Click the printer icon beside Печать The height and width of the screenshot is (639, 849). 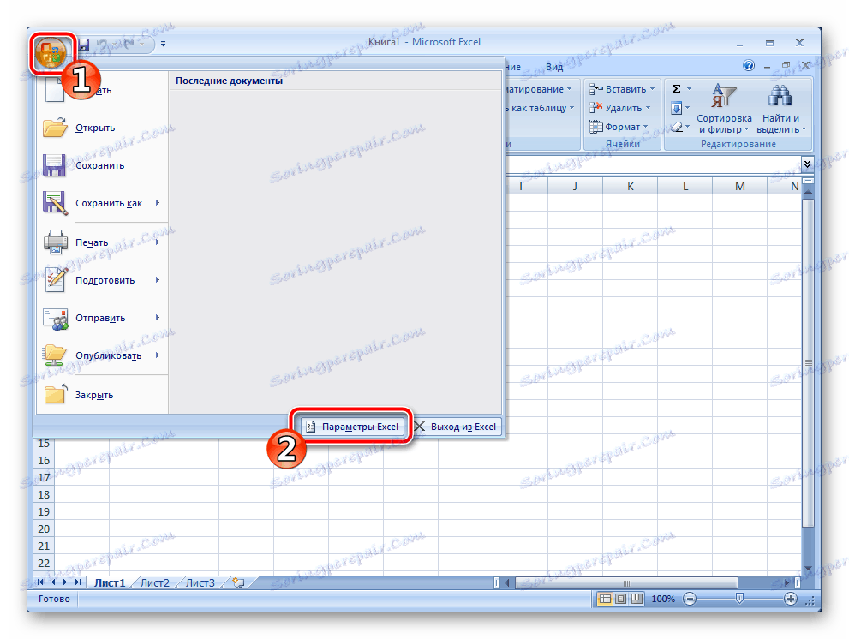55,242
